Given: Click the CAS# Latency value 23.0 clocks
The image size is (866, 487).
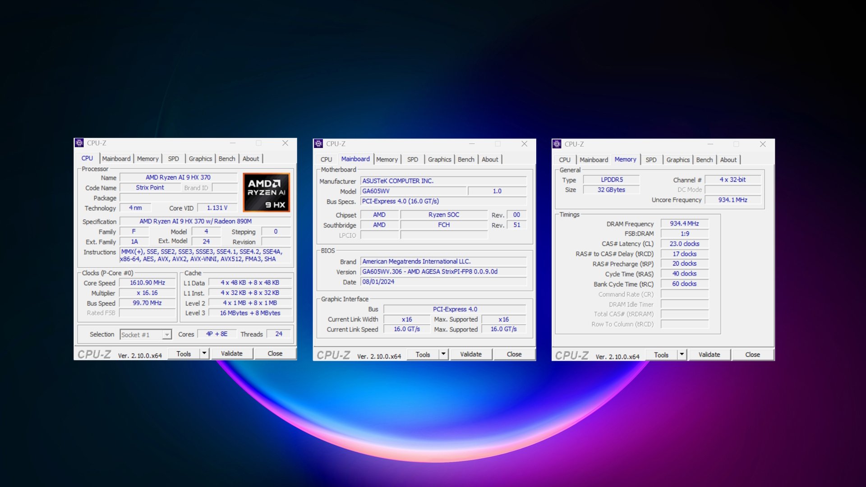Looking at the screenshot, I should pos(684,243).
